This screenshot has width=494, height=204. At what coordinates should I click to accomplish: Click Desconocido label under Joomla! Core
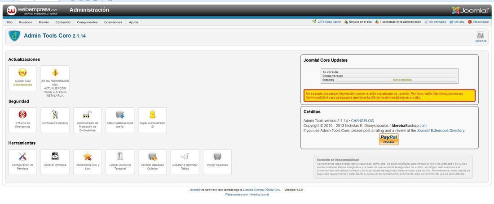(22, 85)
